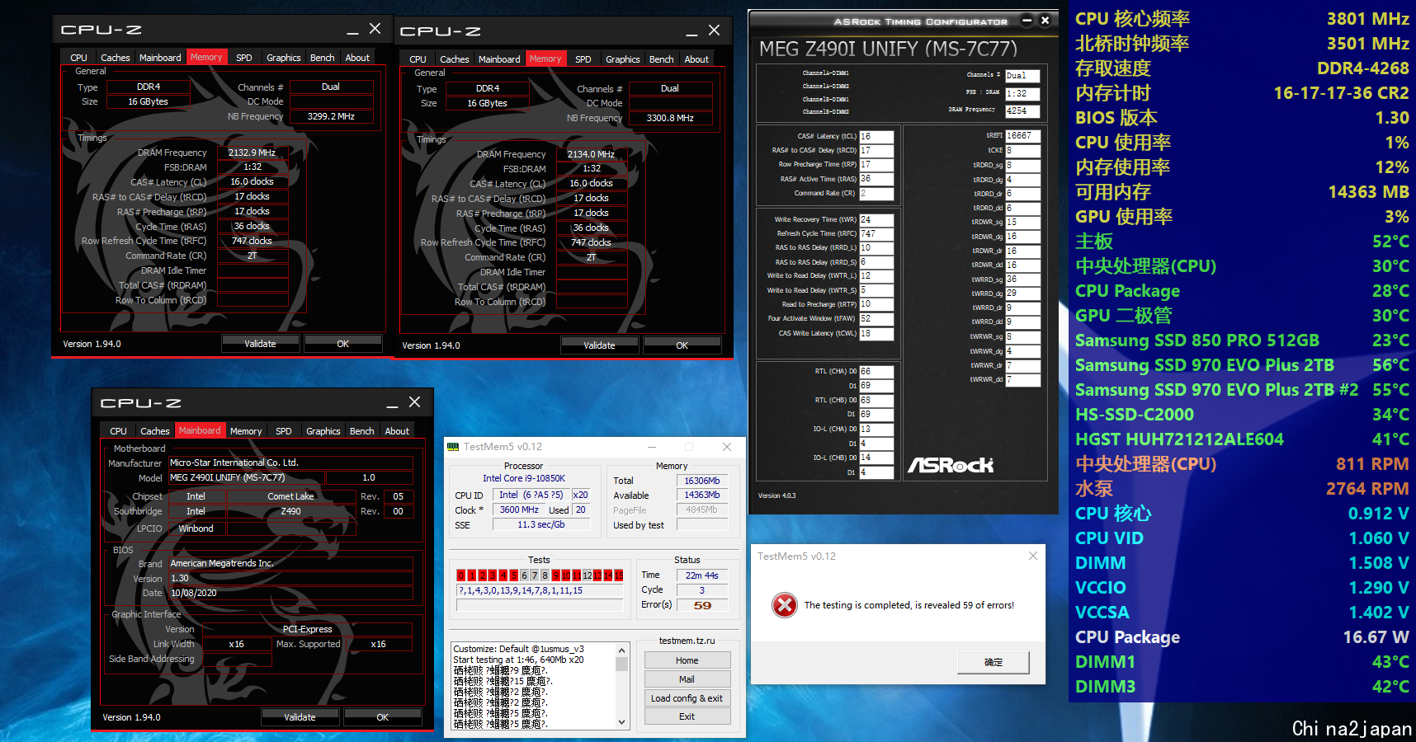Open CPU tab in CPU-Z window with NB 3299.2 MHz

(78, 58)
